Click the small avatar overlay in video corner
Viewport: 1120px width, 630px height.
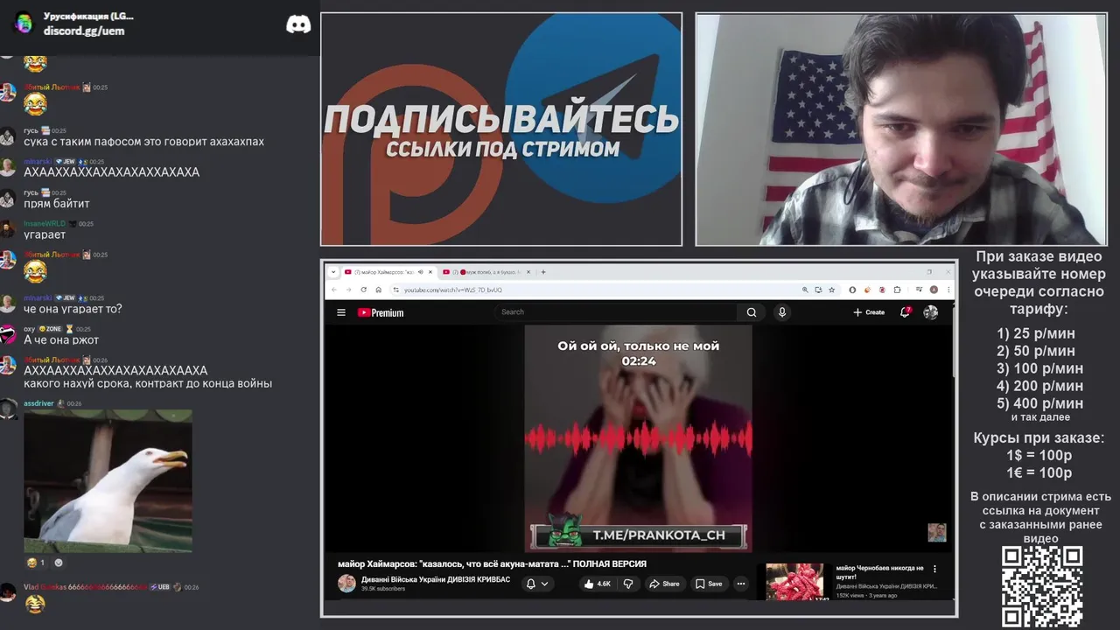[937, 533]
